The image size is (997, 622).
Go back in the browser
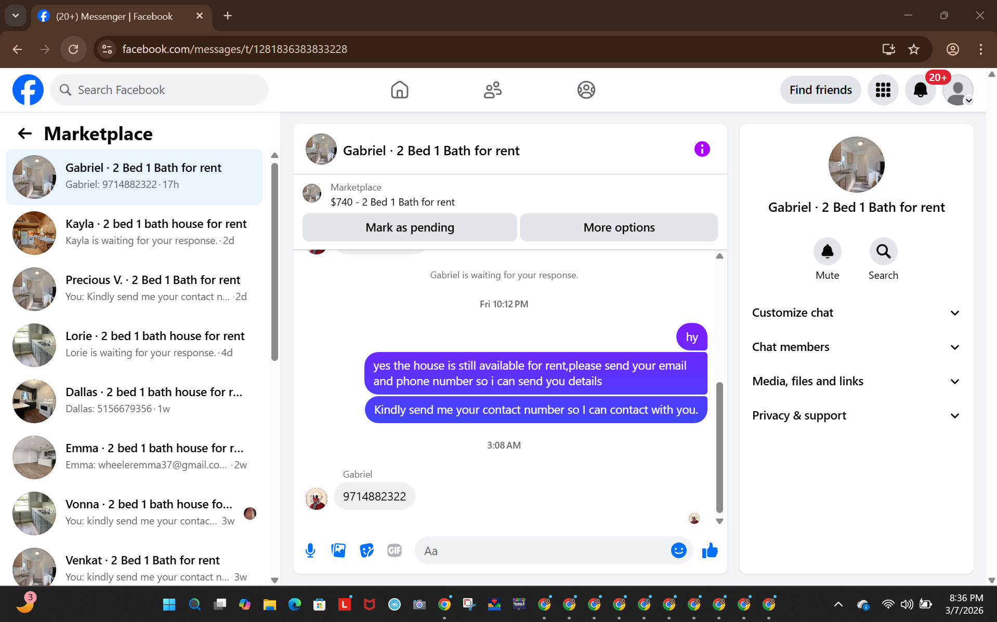[17, 49]
